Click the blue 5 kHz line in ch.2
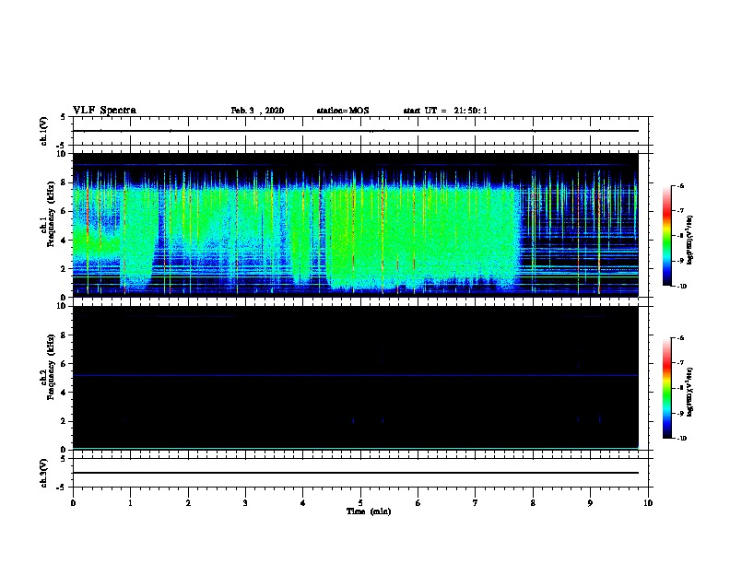730x564 pixels. click(355, 375)
